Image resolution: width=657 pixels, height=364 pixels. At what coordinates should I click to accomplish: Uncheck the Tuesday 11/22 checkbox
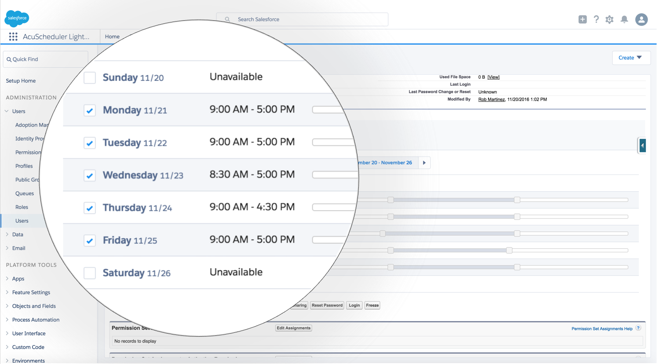point(90,143)
